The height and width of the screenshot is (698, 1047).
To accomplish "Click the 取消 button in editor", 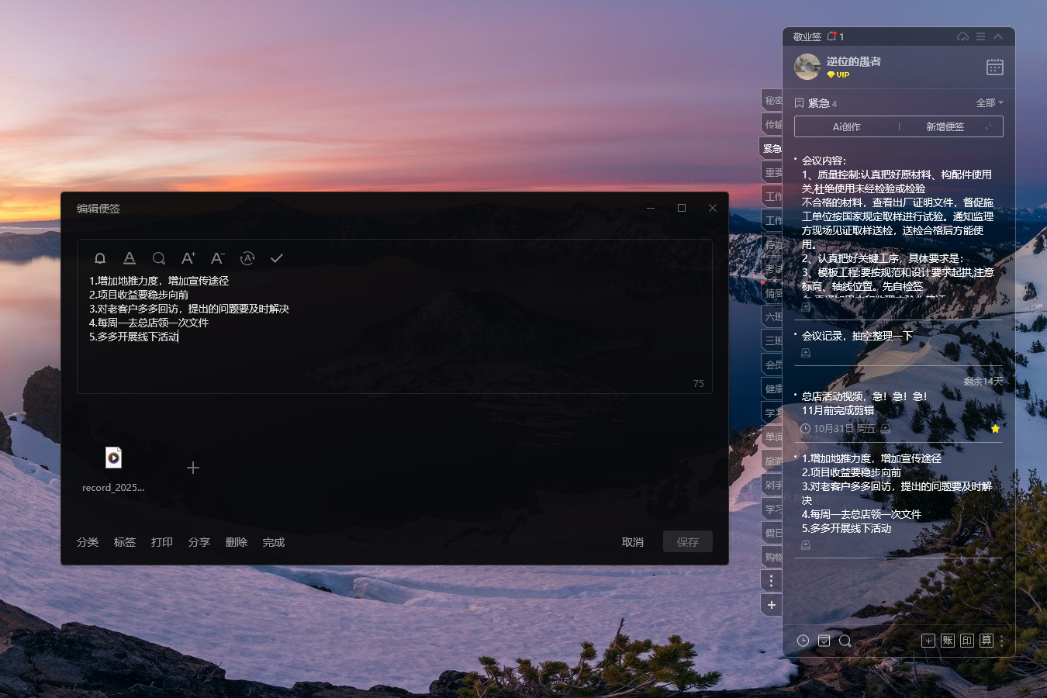I will coord(633,542).
